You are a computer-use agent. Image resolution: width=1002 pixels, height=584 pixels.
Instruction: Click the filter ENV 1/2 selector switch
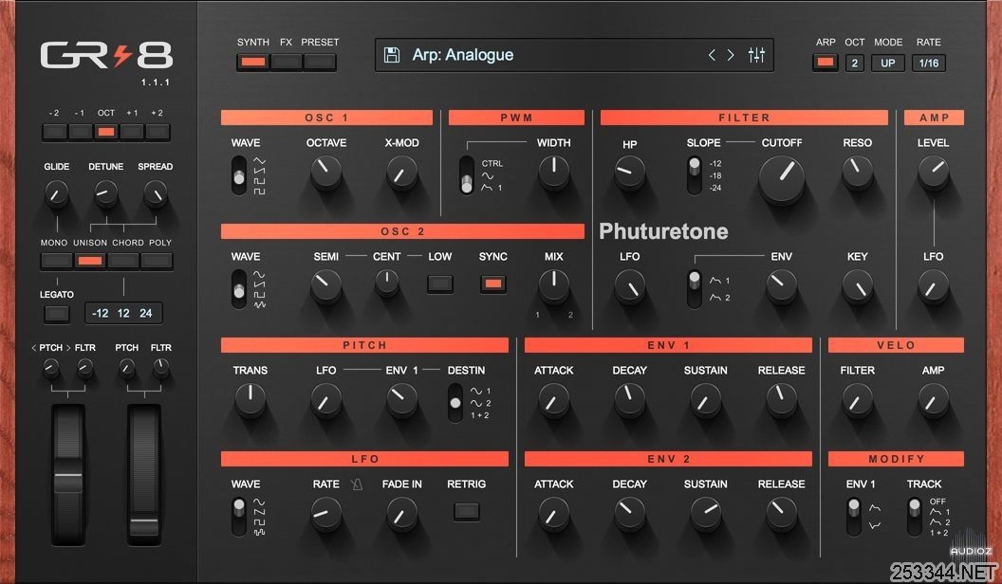pos(694,288)
